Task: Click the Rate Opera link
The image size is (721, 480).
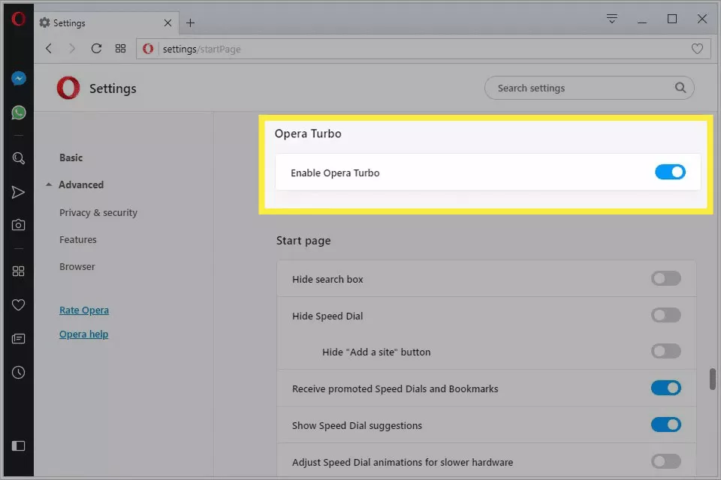Action: [x=84, y=310]
